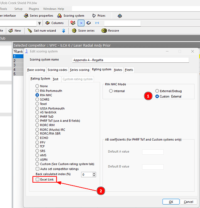Viewport: 200px width, 208px height.
Task: Open Series properties from the toolbar
Action: click(38, 16)
